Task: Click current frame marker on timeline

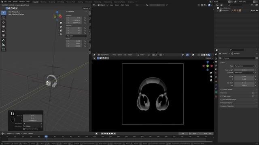Action: pyautogui.click(x=46, y=137)
